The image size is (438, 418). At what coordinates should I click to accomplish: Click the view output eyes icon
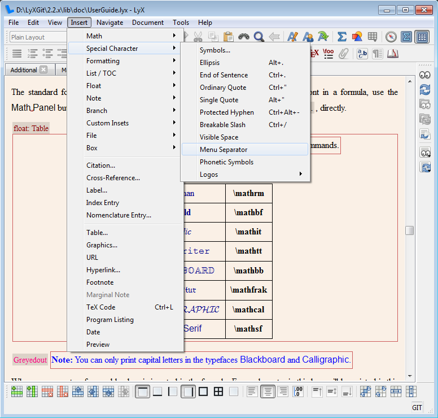[424, 75]
